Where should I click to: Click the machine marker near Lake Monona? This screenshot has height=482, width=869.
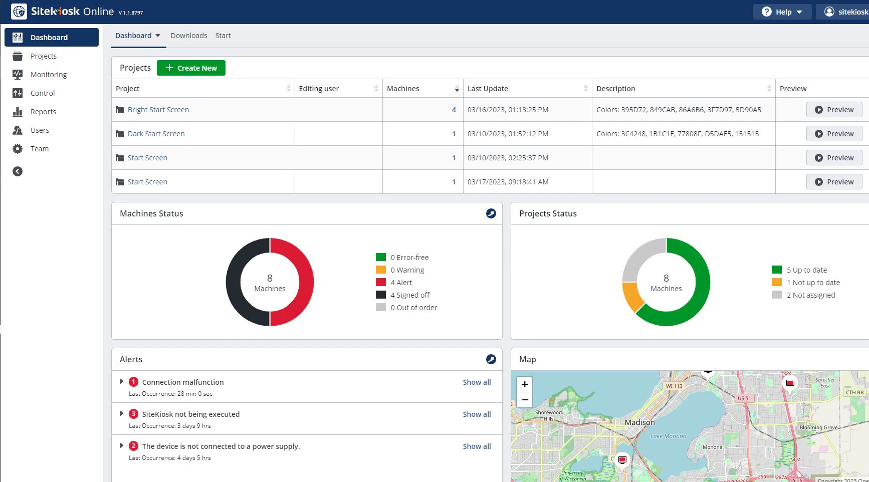coord(622,460)
